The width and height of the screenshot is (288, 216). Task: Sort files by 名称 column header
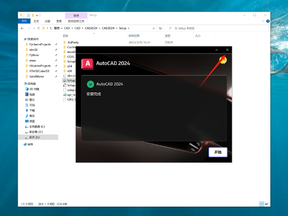(x=65, y=36)
